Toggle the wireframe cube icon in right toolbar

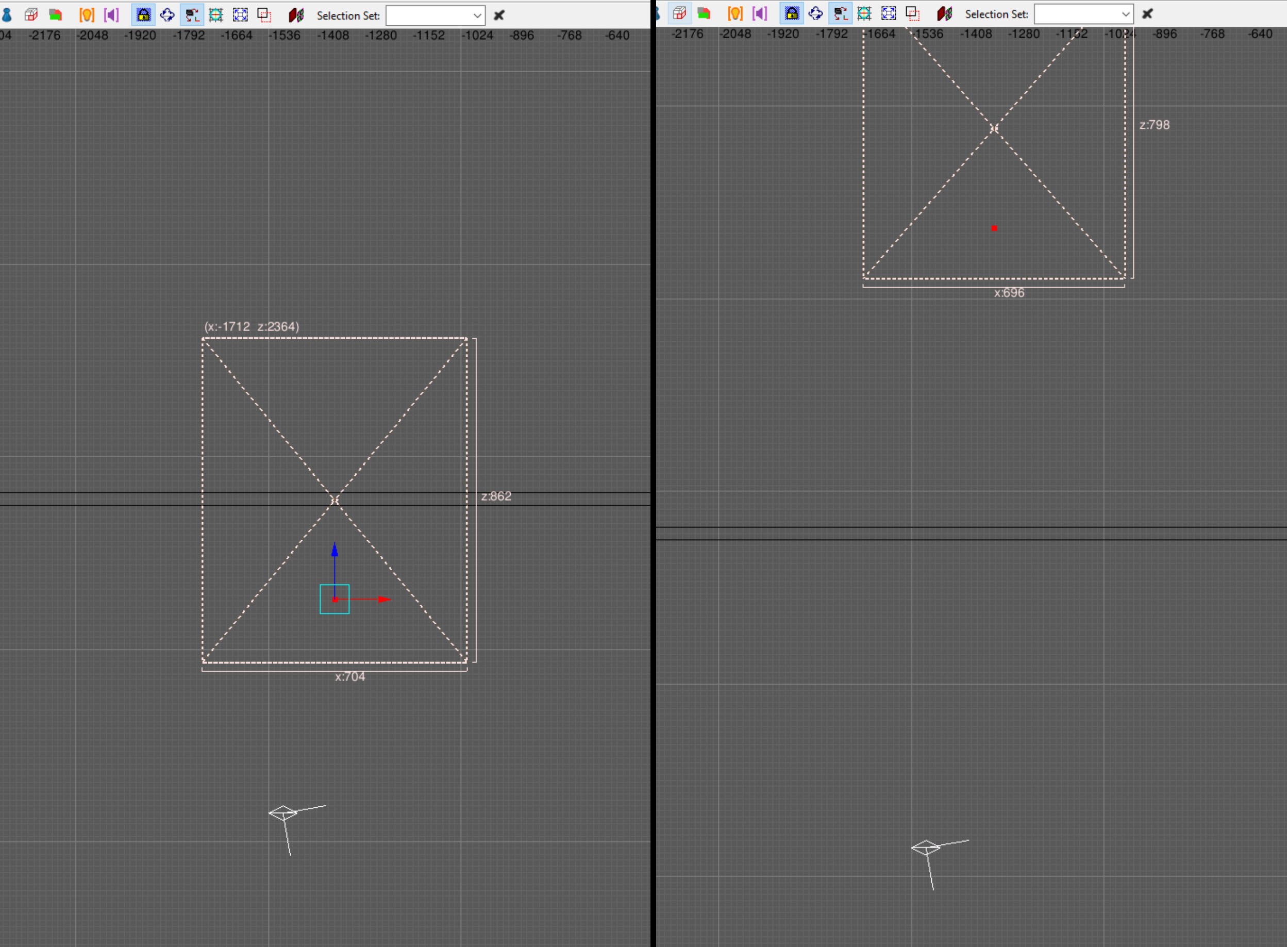point(680,13)
